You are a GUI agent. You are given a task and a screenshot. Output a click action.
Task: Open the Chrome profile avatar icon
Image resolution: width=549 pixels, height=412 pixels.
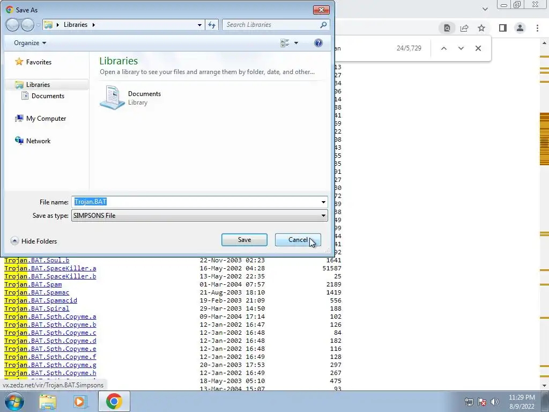tap(520, 28)
